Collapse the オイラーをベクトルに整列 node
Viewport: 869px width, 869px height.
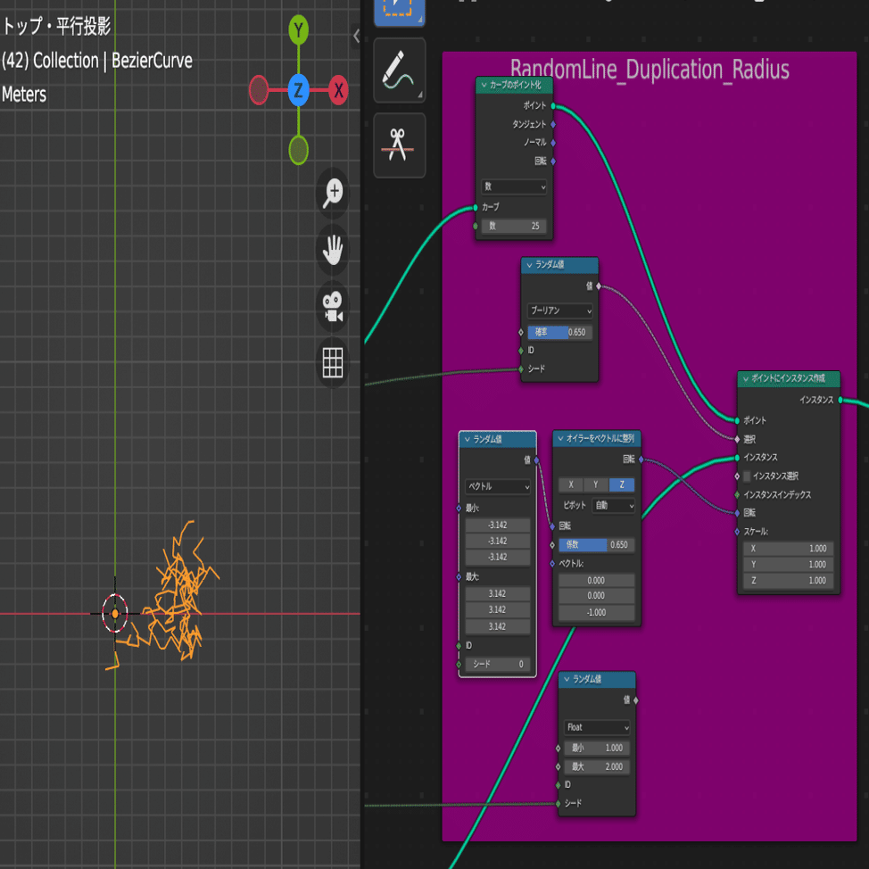(x=560, y=438)
